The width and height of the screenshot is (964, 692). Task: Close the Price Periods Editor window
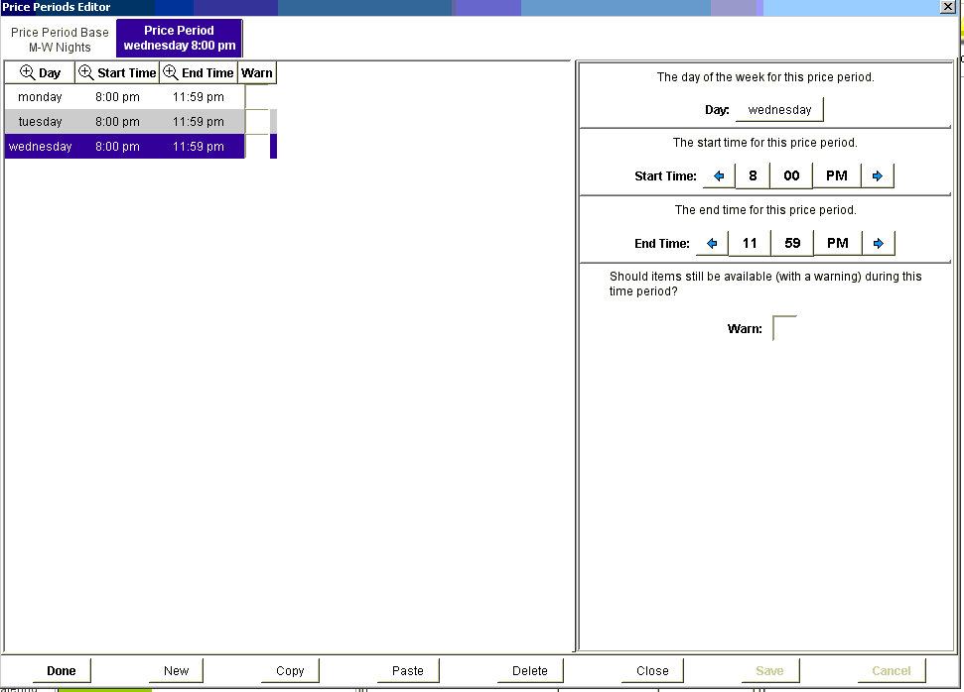947,7
